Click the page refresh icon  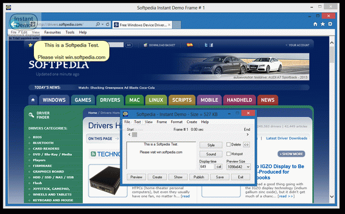coord(108,24)
